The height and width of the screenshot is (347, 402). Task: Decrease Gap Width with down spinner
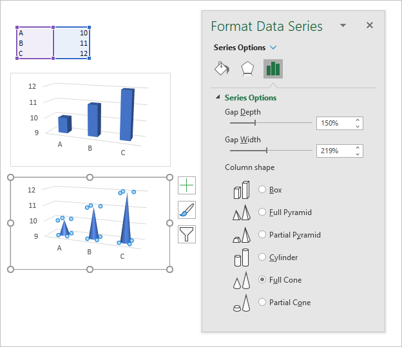pyautogui.click(x=358, y=154)
